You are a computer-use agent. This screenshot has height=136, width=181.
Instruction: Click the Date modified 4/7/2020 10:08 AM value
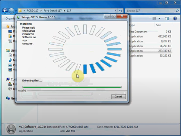coord(77,127)
